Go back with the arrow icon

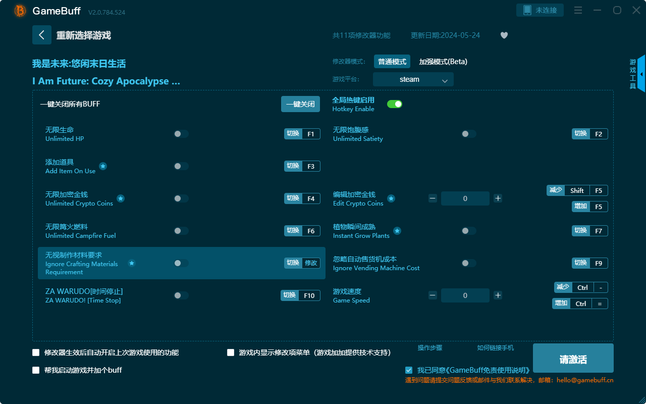point(42,35)
